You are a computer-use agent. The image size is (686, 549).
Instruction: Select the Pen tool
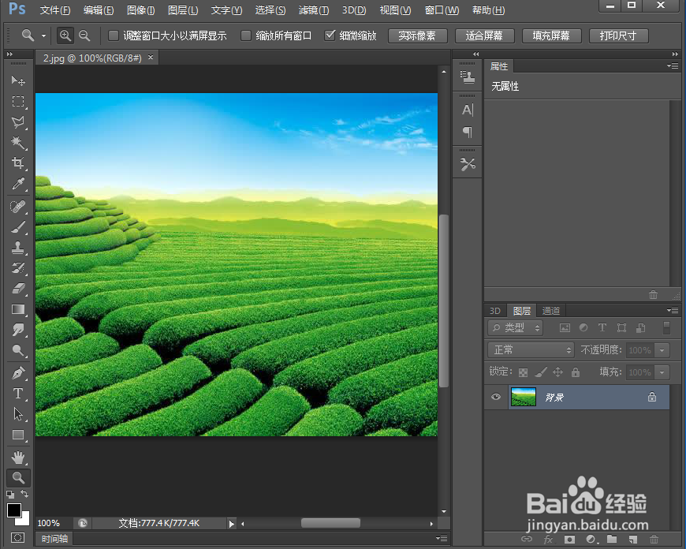18,373
